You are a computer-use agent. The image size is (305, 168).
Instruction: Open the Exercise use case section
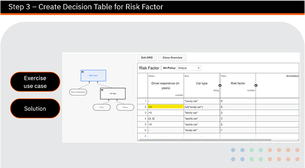[x=35, y=82]
